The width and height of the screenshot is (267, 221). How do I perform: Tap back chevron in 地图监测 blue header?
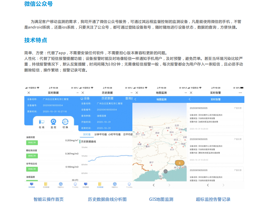135,99
